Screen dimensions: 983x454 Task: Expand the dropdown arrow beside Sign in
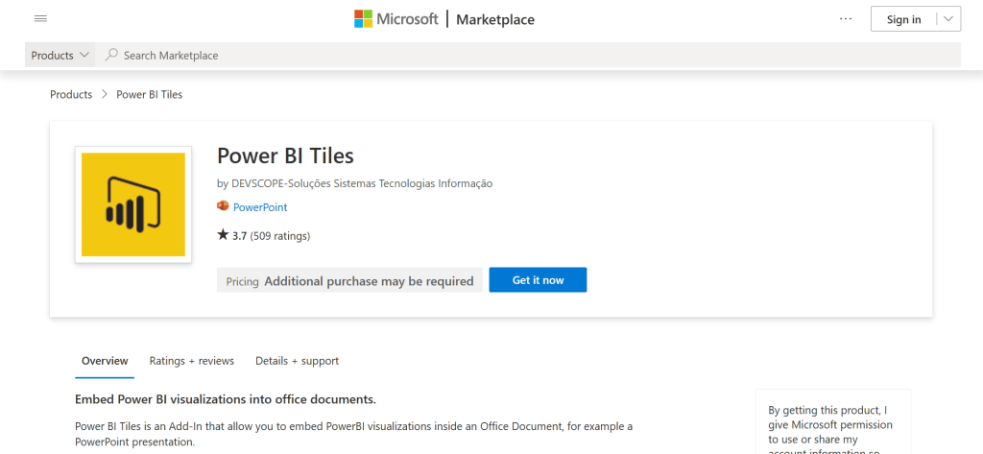948,19
